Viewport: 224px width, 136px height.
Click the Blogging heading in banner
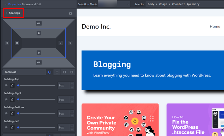click(x=112, y=64)
